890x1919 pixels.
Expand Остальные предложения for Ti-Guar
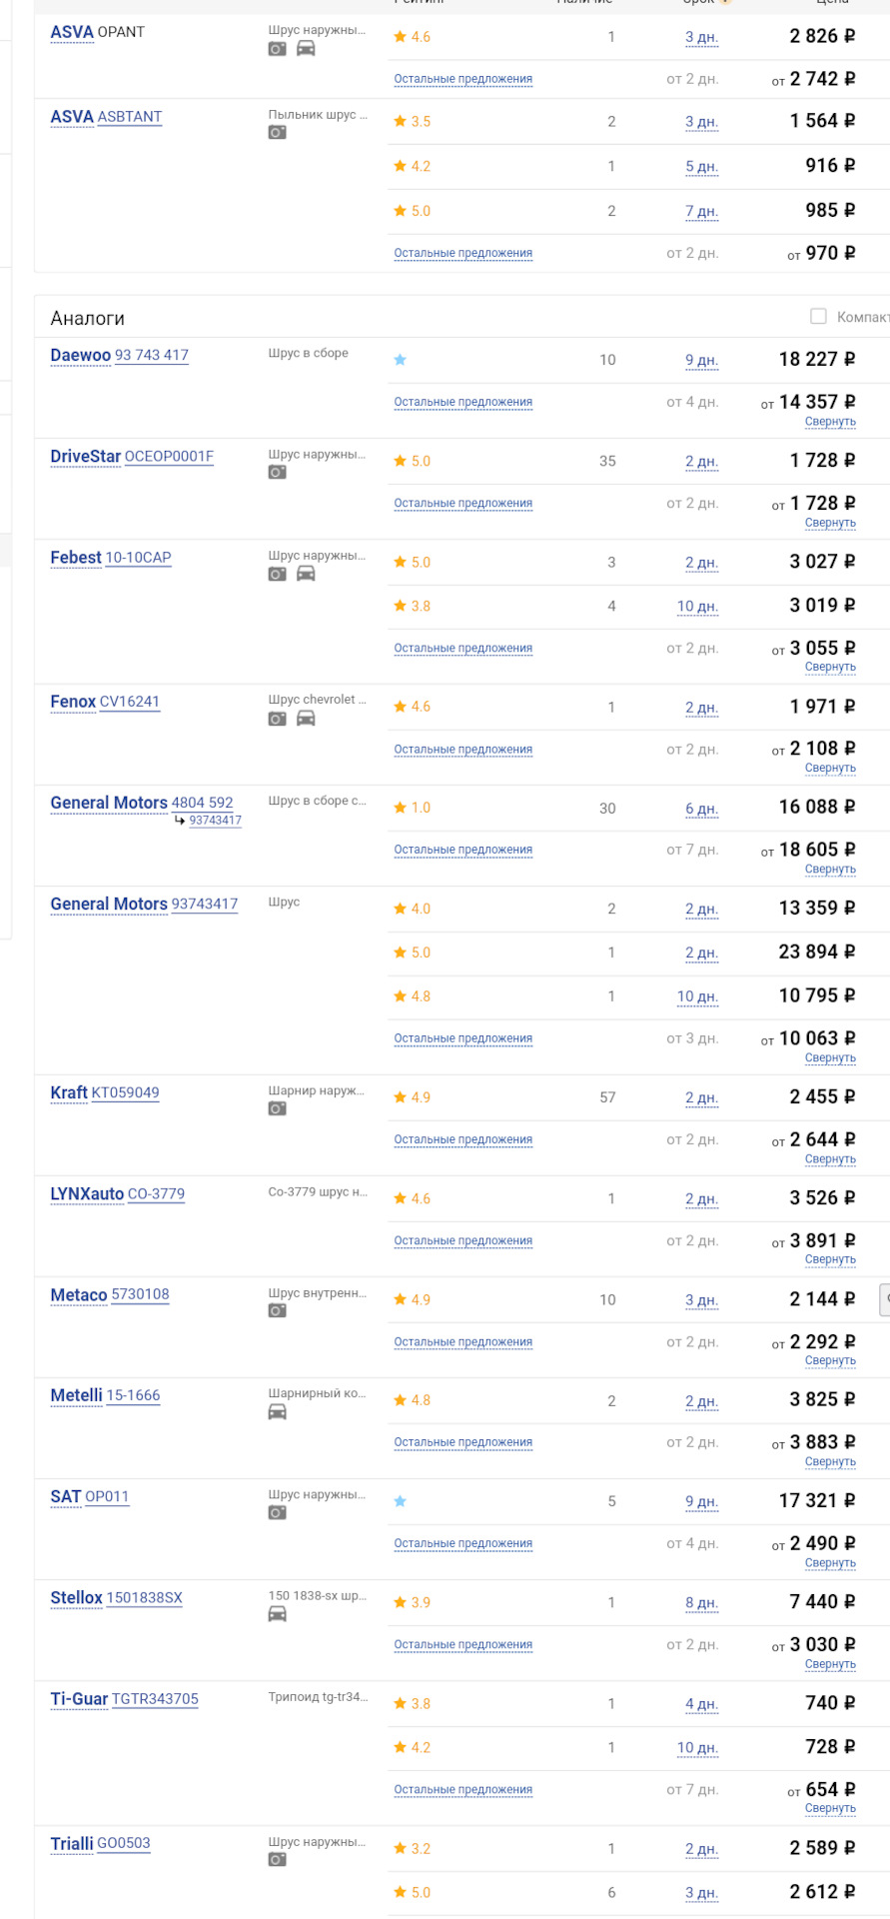pos(462,1790)
